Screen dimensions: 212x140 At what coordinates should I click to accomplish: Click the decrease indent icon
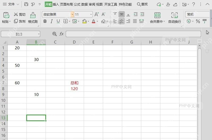pos(135,14)
